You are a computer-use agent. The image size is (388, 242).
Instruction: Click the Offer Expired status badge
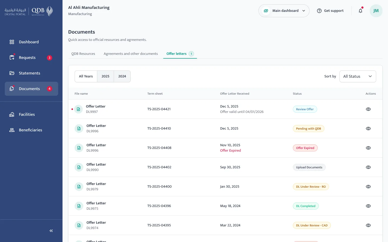tap(305, 148)
